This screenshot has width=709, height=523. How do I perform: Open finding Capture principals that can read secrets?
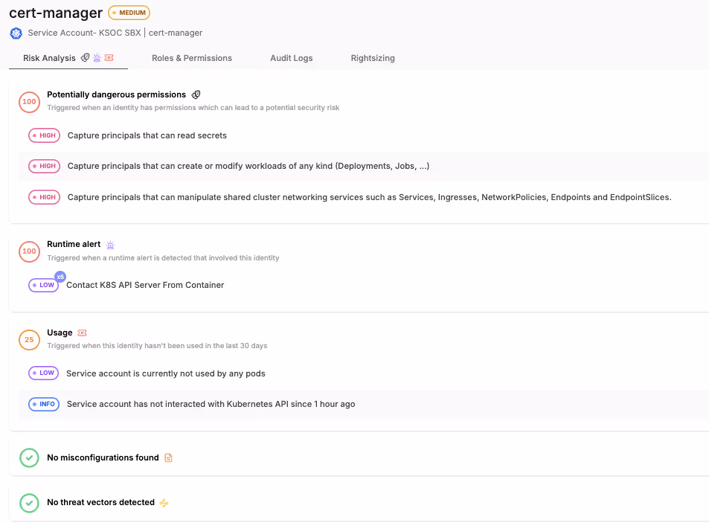click(x=147, y=135)
